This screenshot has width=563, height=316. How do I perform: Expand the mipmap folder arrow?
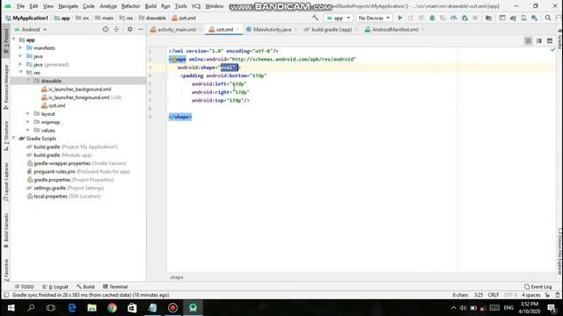(28, 122)
